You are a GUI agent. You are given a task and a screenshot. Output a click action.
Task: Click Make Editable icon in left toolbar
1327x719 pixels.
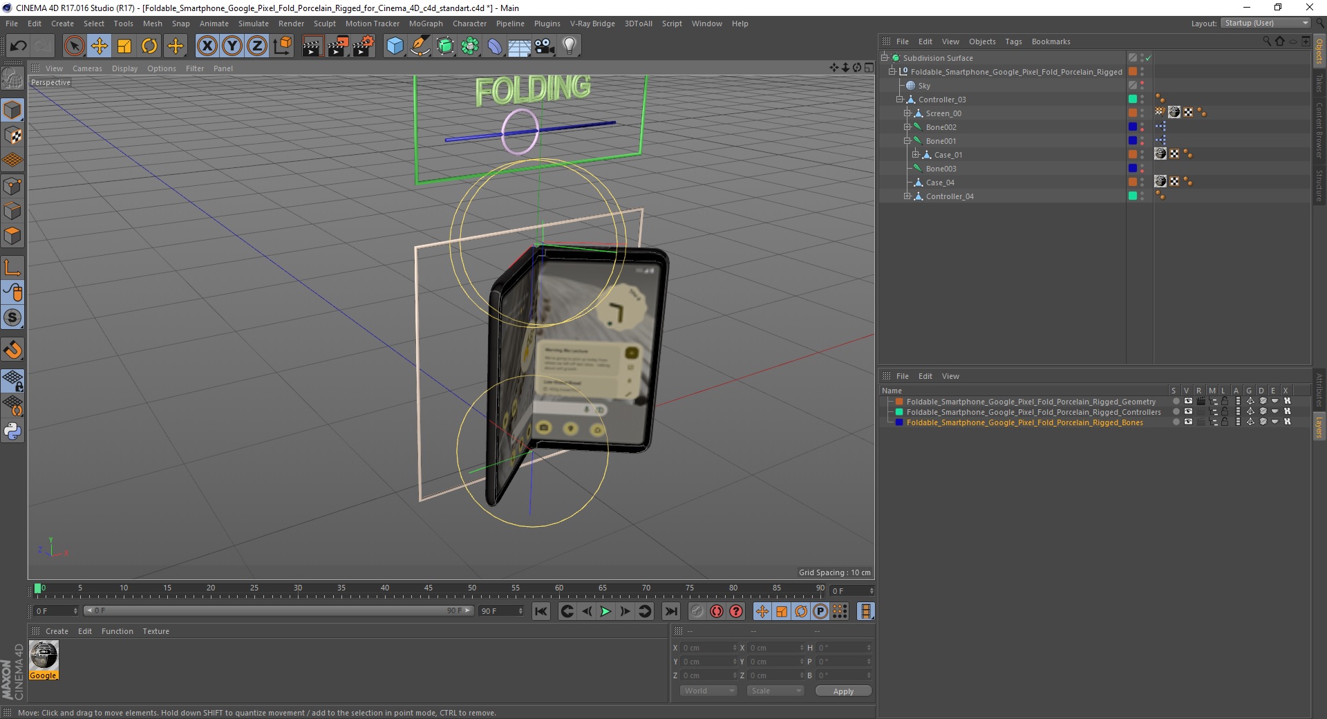point(12,79)
